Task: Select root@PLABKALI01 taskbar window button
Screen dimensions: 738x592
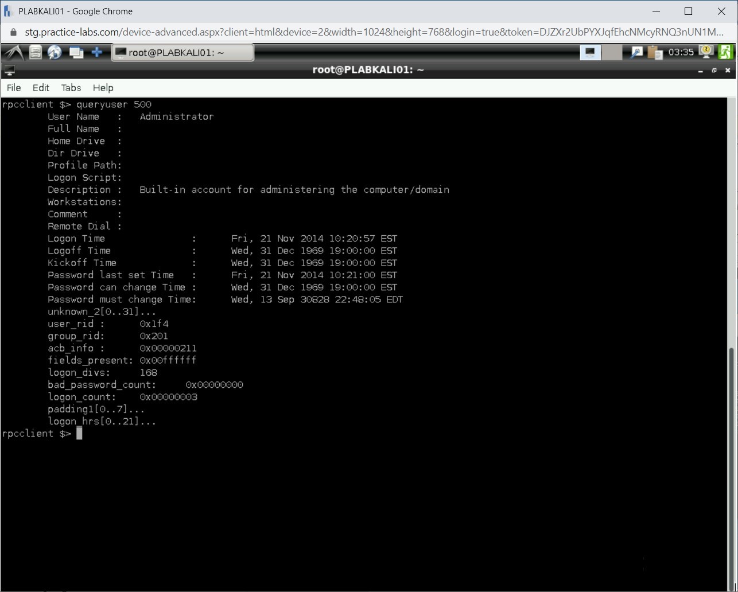Action: (182, 53)
